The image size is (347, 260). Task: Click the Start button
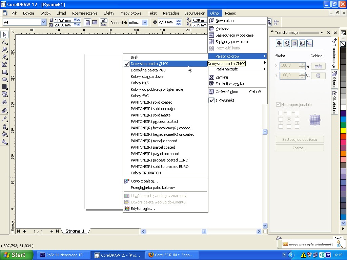[x=16, y=255]
